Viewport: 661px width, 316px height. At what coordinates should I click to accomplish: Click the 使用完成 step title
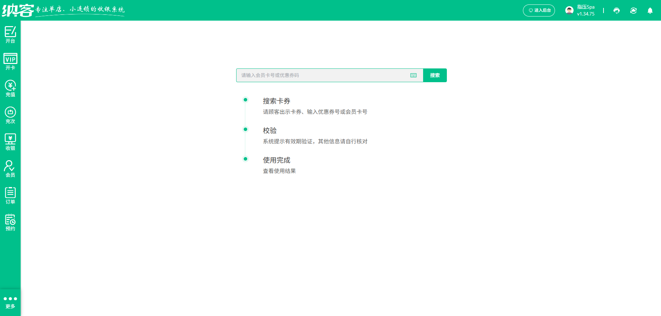pos(276,160)
